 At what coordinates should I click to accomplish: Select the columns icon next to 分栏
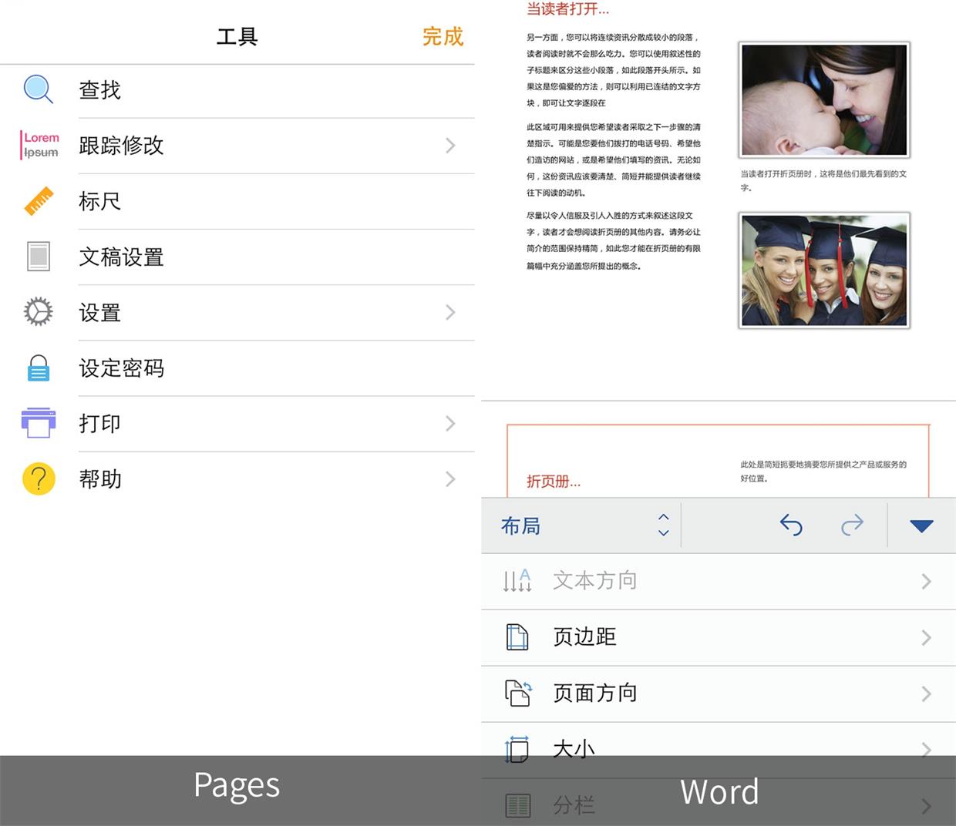pyautogui.click(x=517, y=804)
